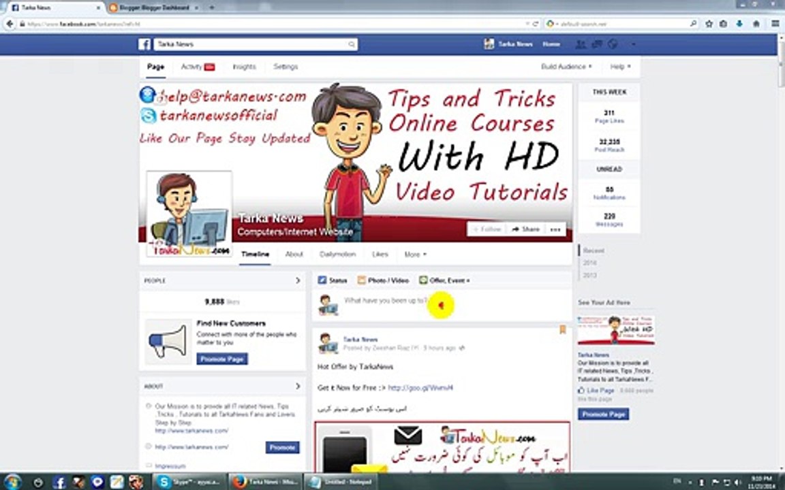Image resolution: width=785 pixels, height=490 pixels.
Task: Click the Follow button on cover
Action: coord(486,229)
